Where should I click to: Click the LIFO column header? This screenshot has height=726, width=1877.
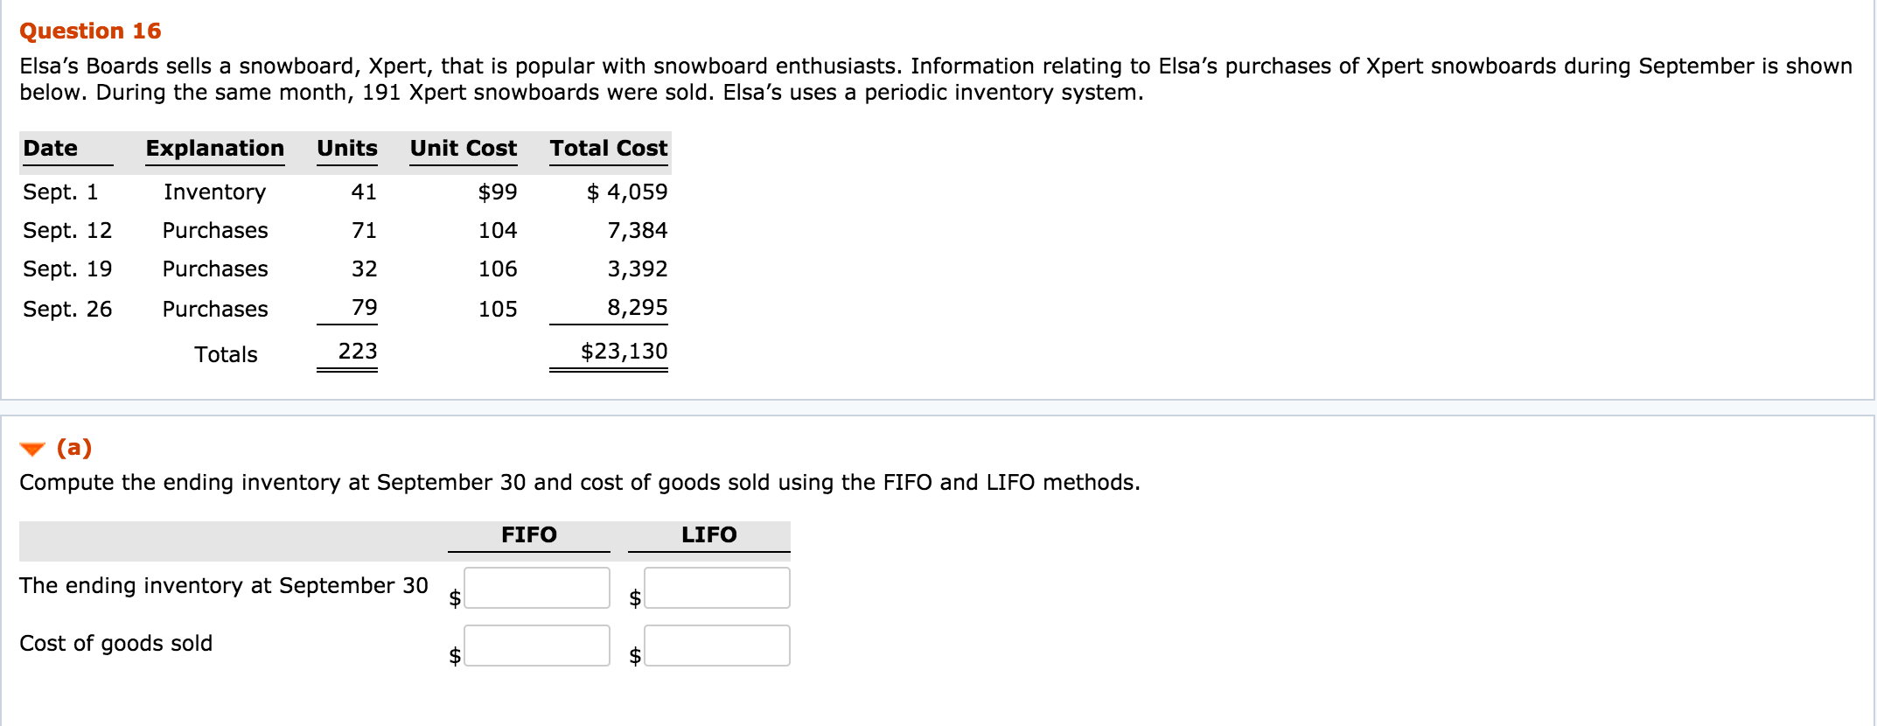tap(708, 534)
